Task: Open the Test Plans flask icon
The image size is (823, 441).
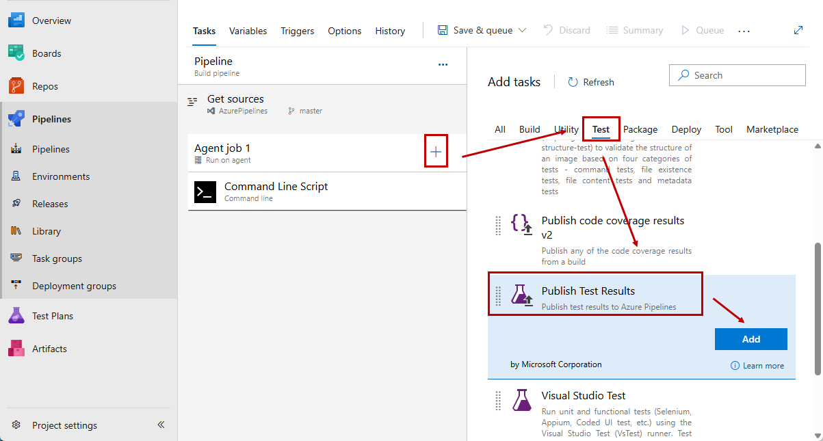Action: (x=16, y=316)
